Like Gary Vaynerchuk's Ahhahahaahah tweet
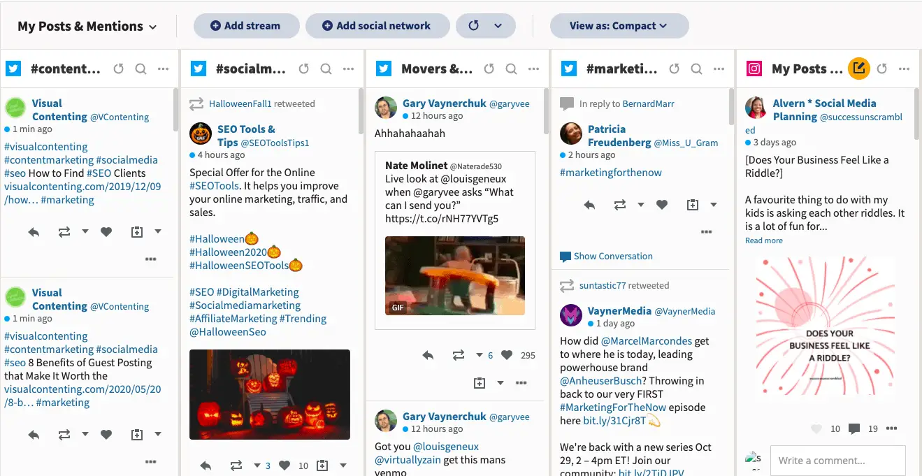Screen dimensions: 922x476 click(x=507, y=355)
